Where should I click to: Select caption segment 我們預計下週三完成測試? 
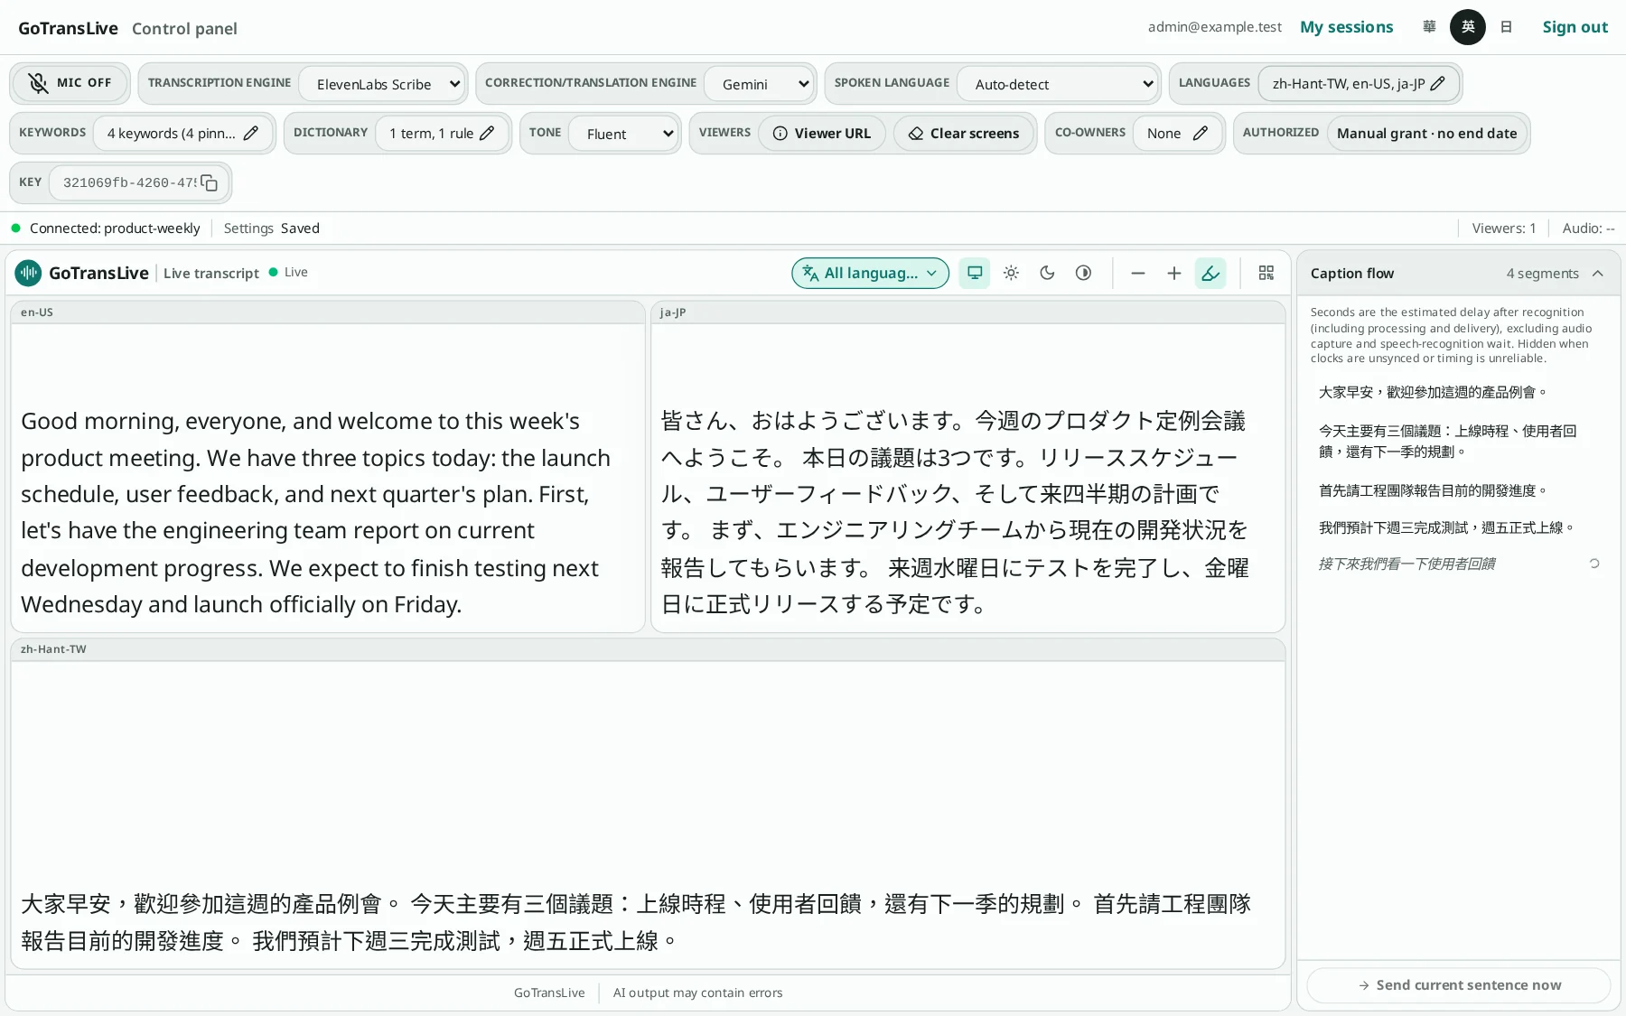[x=1445, y=527]
